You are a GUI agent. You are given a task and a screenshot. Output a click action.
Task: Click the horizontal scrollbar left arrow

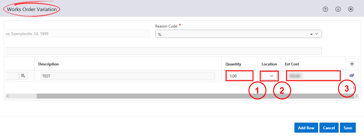[x=8, y=96]
